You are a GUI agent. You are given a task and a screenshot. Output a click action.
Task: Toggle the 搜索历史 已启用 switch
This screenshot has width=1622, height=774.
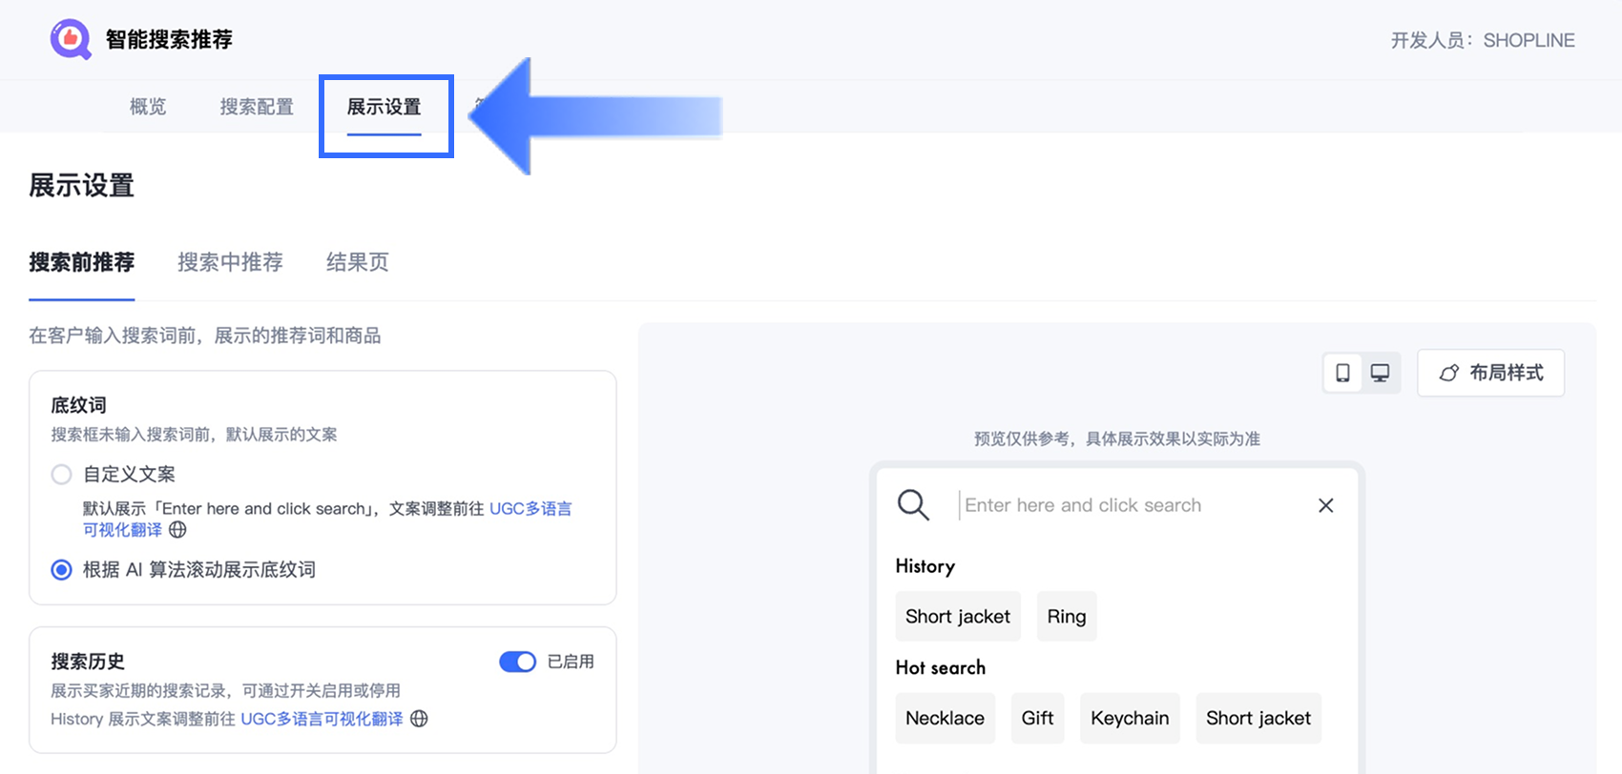(518, 662)
